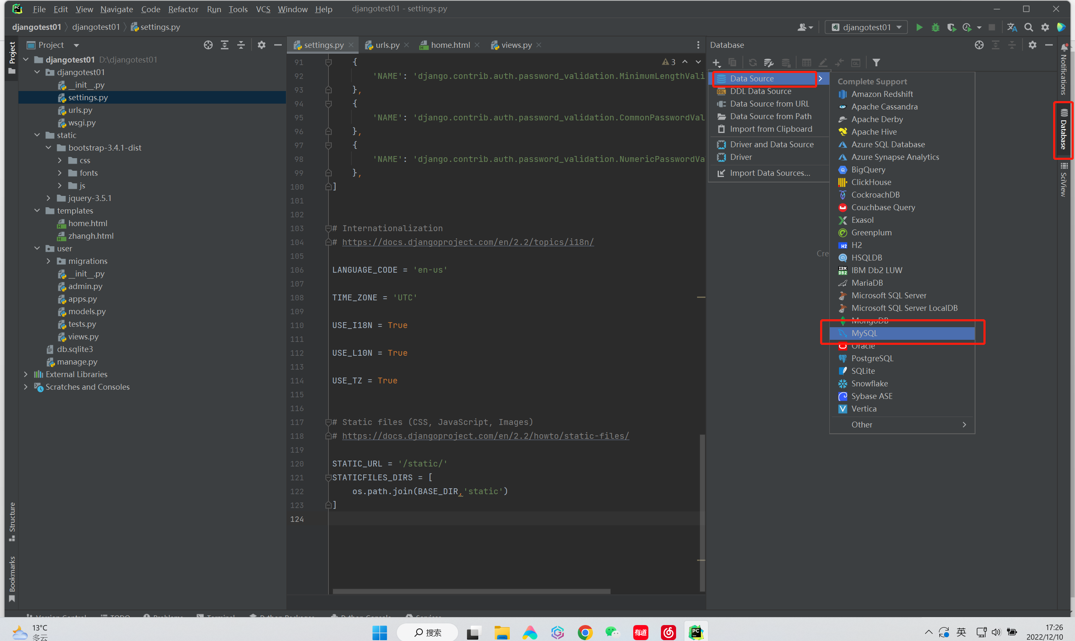Click Windows taskbar search box
This screenshot has height=641, width=1075.
pos(427,633)
